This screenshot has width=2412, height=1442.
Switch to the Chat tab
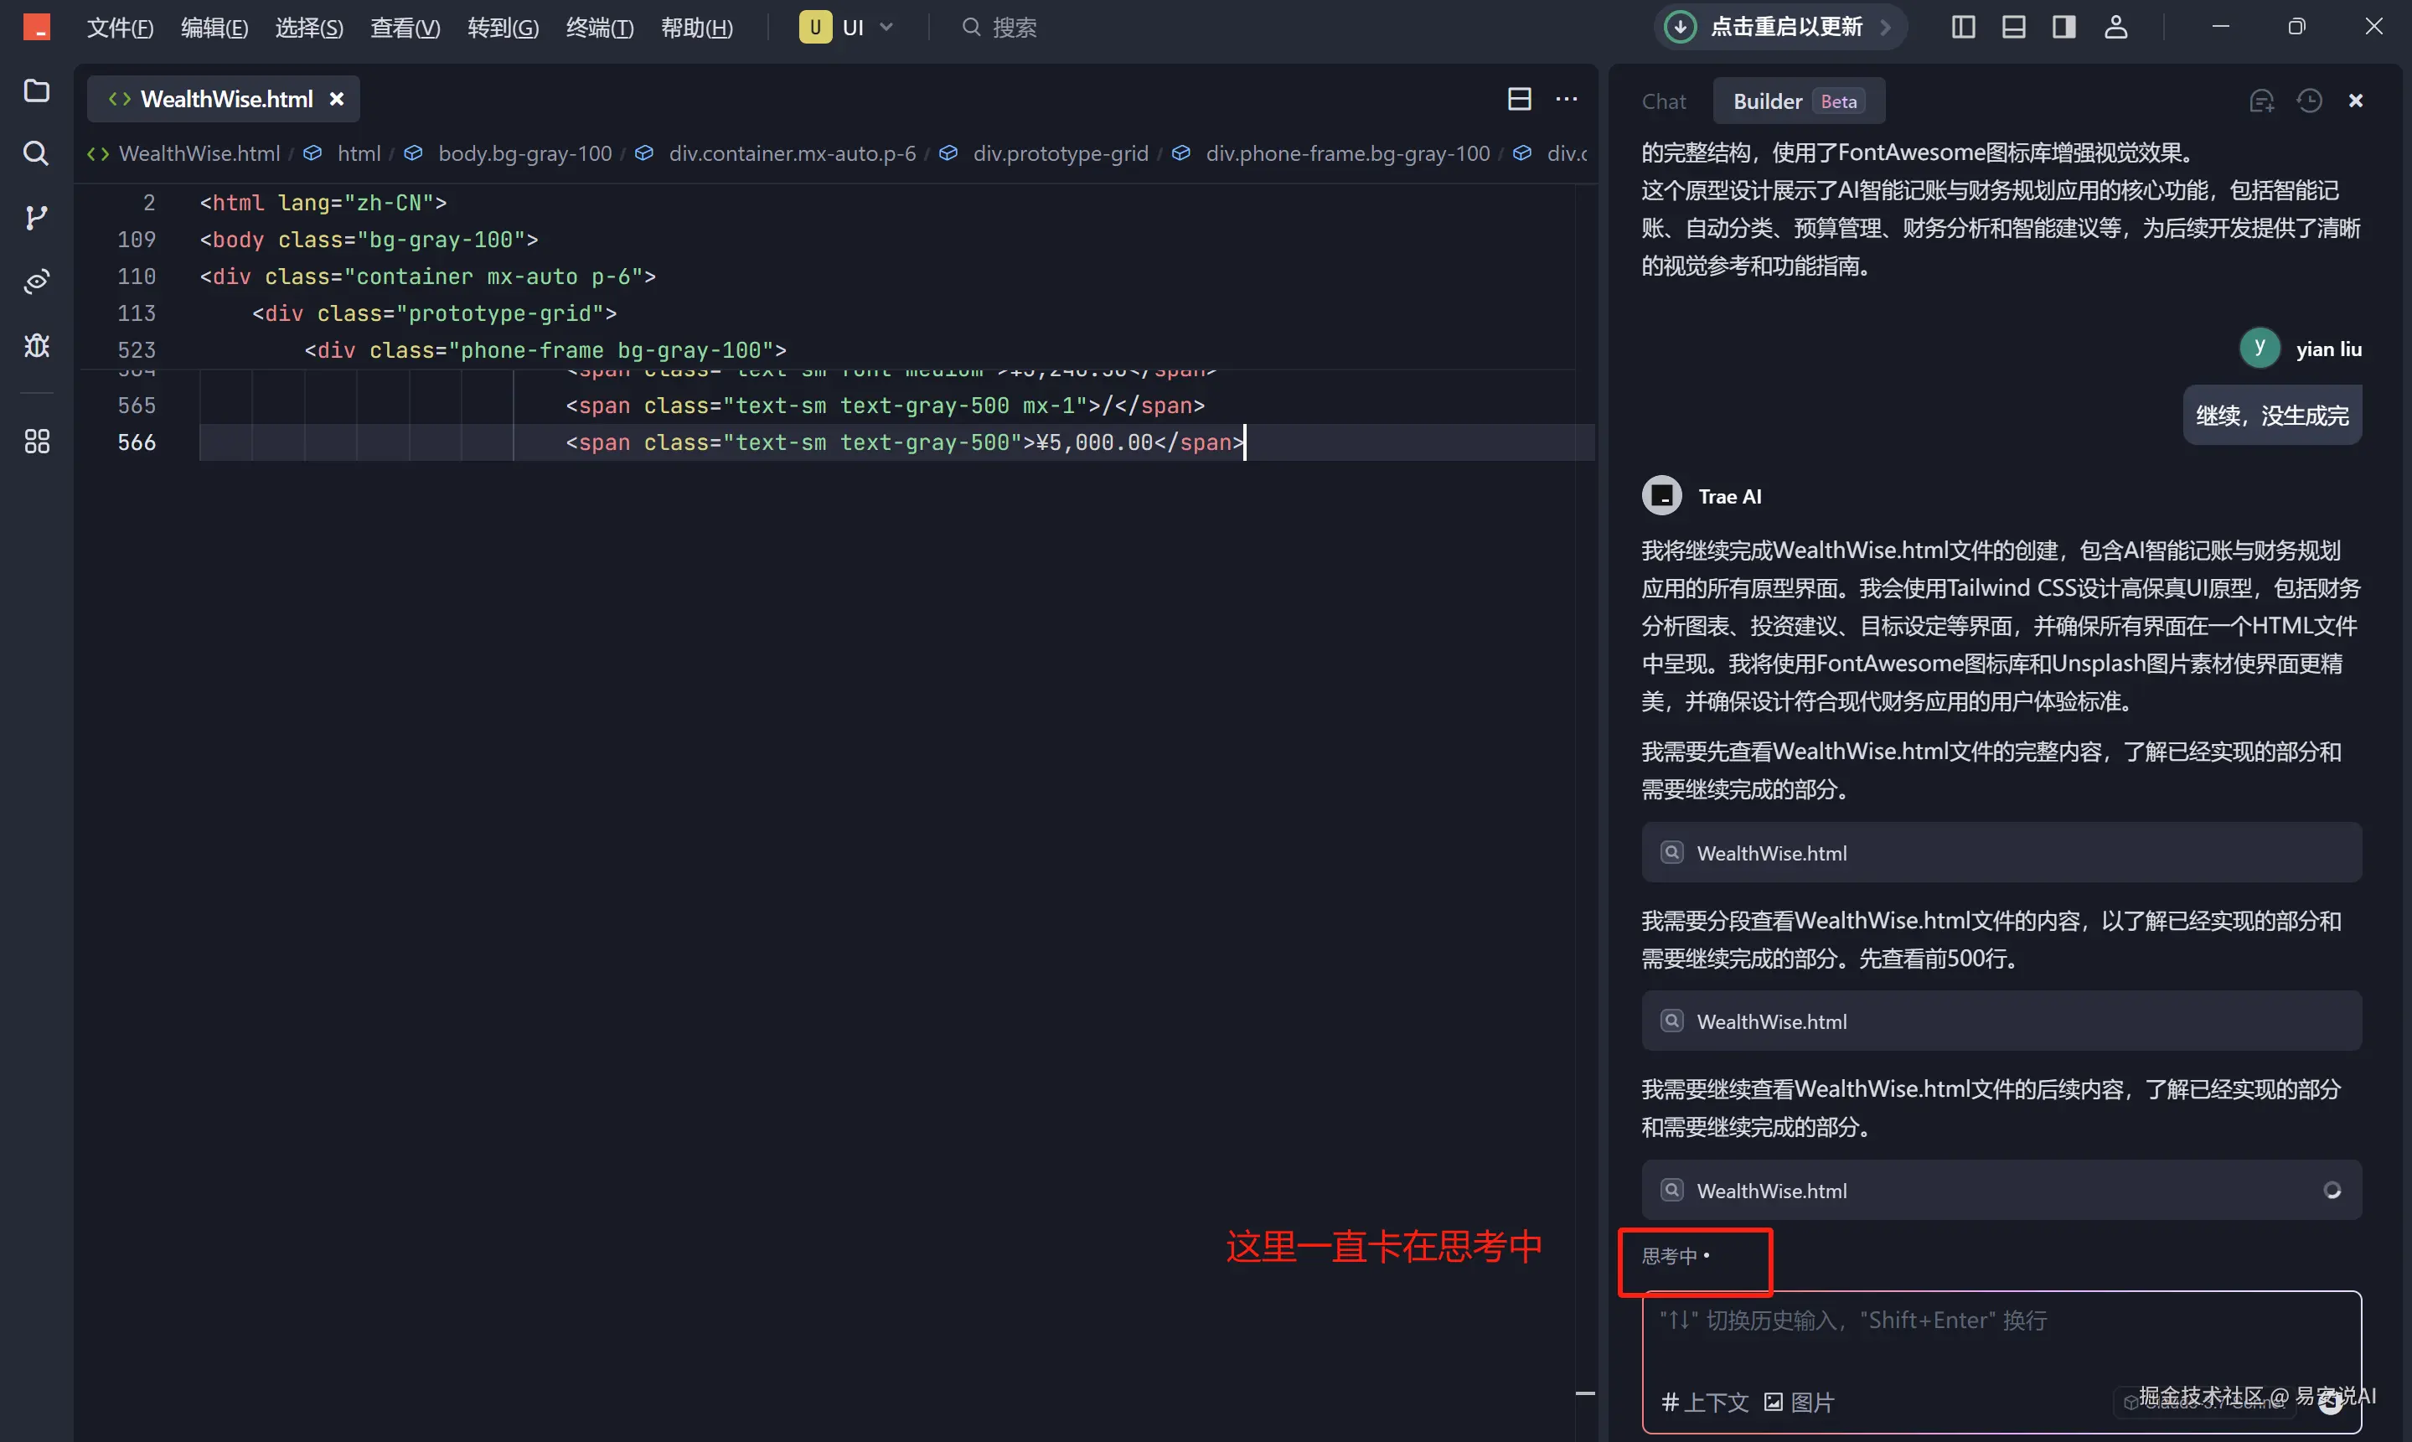point(1663,101)
